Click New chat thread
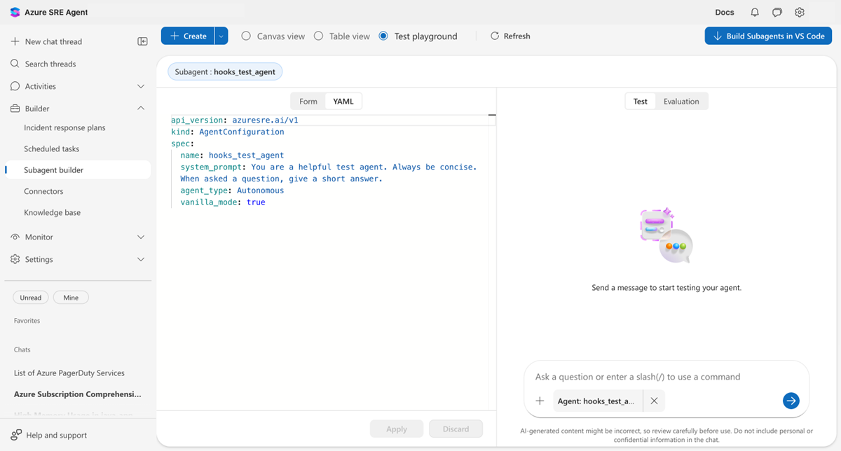Viewport: 841px width, 451px height. (x=53, y=41)
